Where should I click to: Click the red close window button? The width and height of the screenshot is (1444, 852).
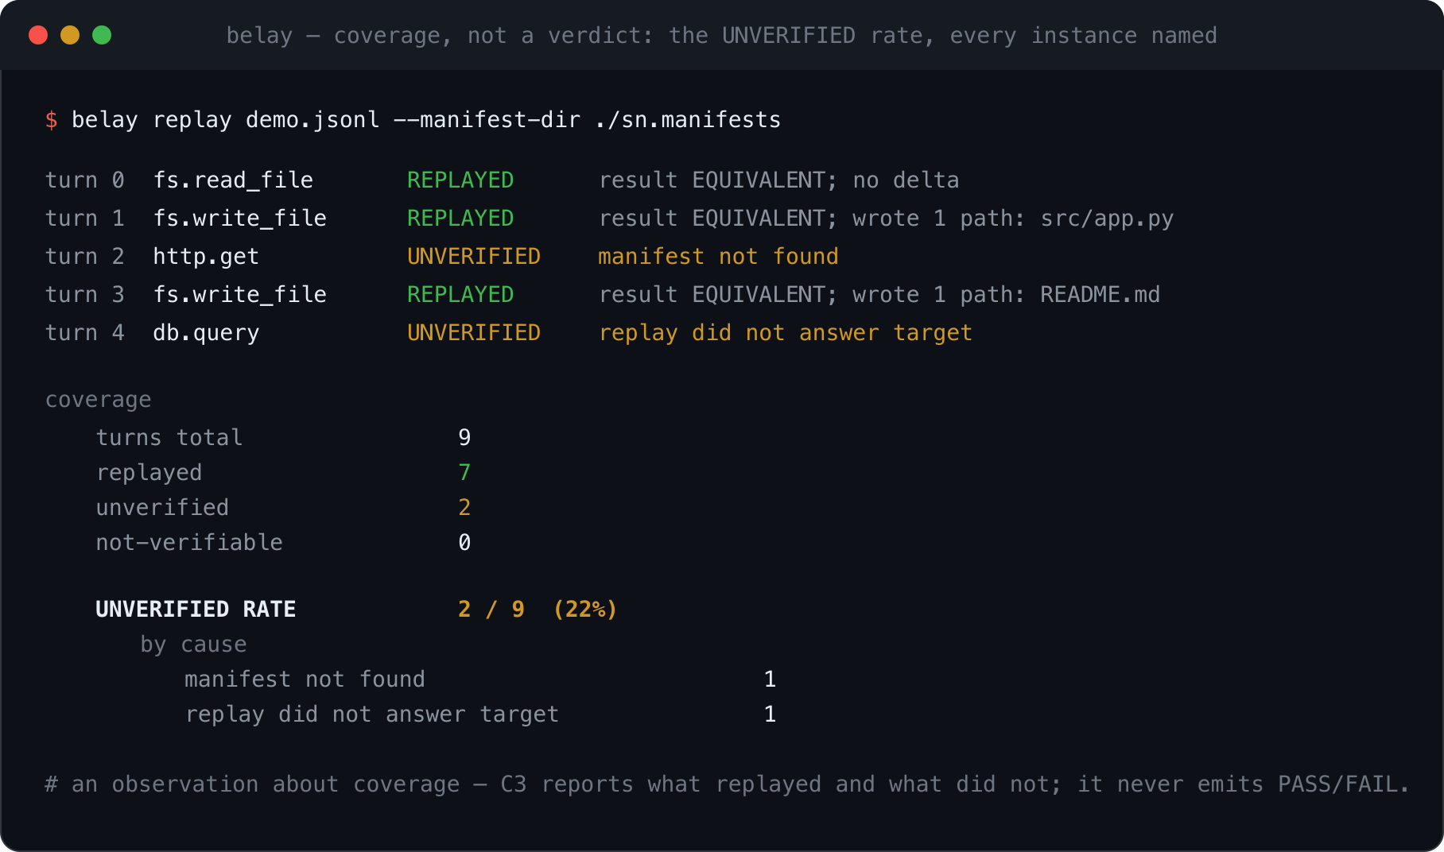coord(38,35)
